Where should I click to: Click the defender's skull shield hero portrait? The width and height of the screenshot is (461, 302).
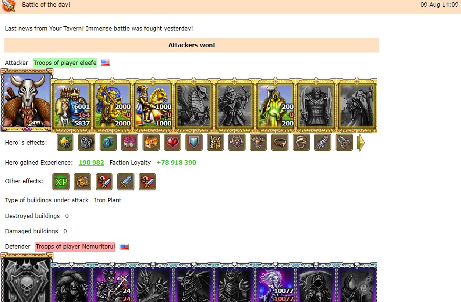pos(27,278)
